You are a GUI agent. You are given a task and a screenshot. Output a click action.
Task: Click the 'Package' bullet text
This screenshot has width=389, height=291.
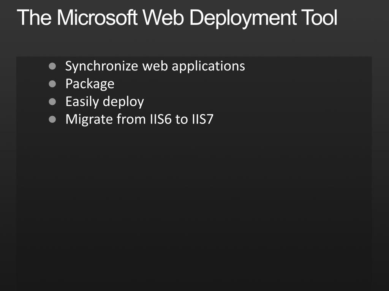90,84
